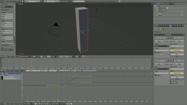Open the All Scenes dropdown in outliner

(x=169, y=4)
